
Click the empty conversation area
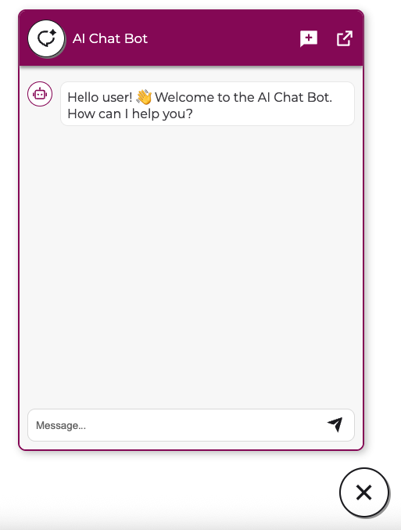click(191, 264)
